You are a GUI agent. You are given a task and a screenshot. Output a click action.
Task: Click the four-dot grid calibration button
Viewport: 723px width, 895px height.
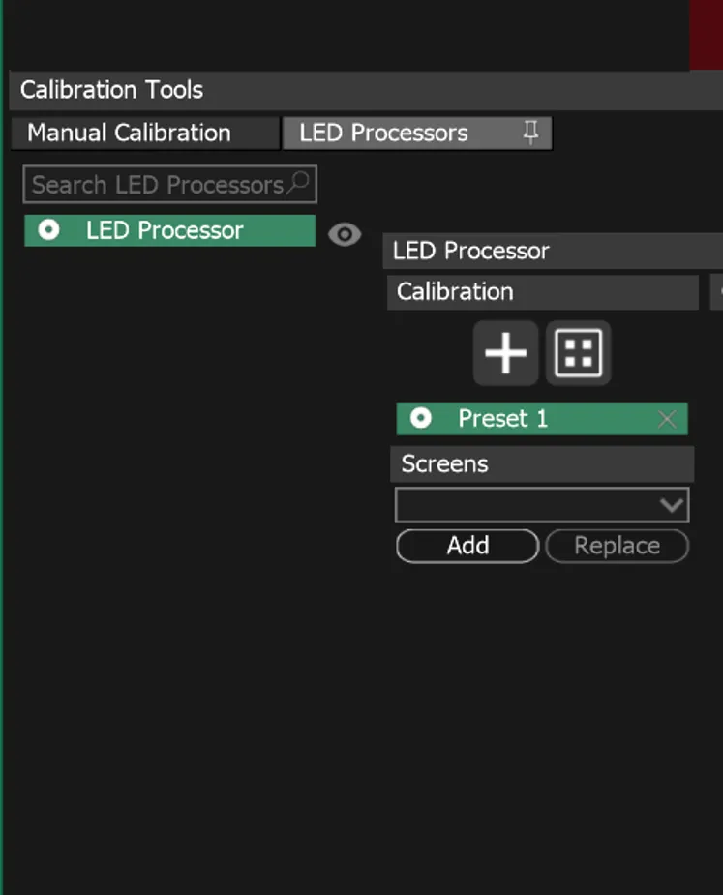pyautogui.click(x=578, y=353)
